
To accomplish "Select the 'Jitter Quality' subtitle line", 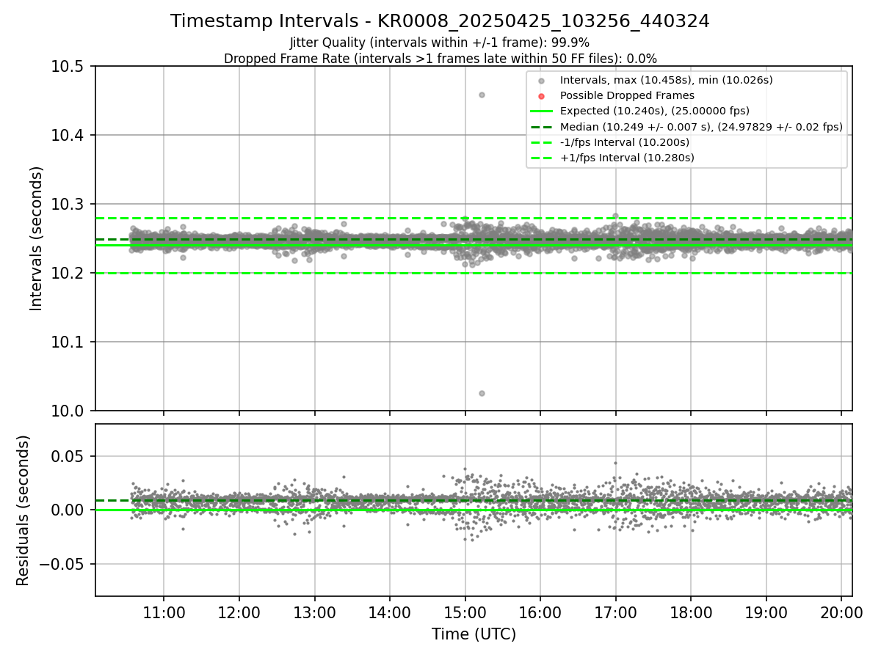I will point(440,43).
